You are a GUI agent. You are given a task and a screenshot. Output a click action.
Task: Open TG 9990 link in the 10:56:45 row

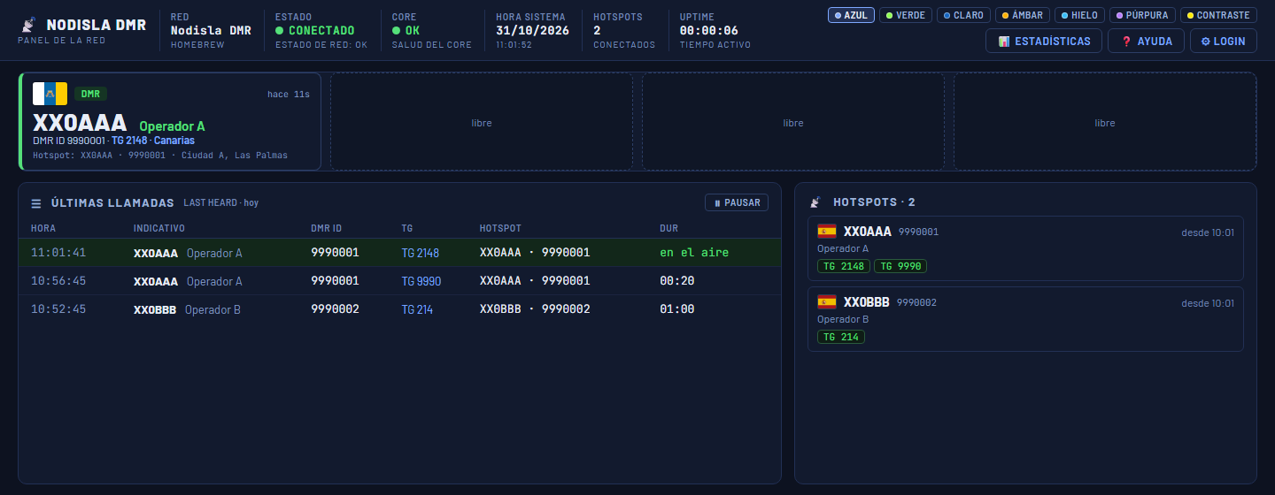point(421,281)
